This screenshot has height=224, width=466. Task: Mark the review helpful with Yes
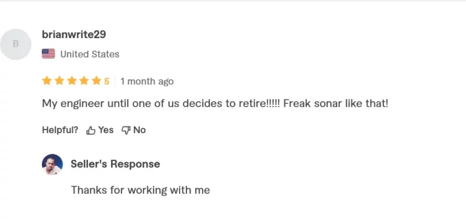pos(100,130)
